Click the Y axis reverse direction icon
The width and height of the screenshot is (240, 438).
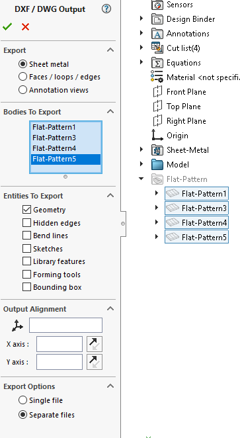click(95, 362)
